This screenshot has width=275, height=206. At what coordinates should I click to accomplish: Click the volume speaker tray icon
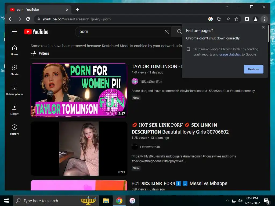coord(240,201)
